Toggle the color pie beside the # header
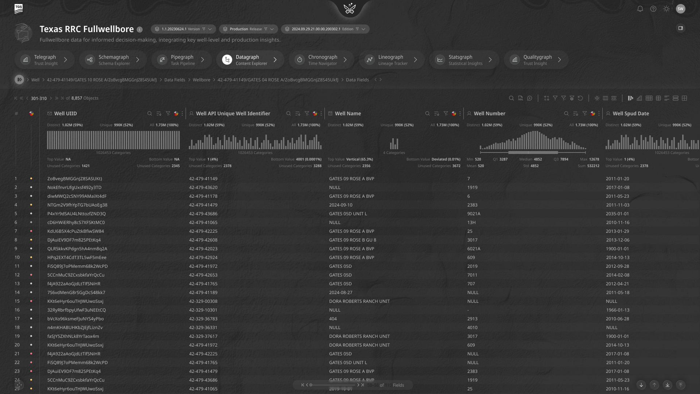 click(x=31, y=113)
